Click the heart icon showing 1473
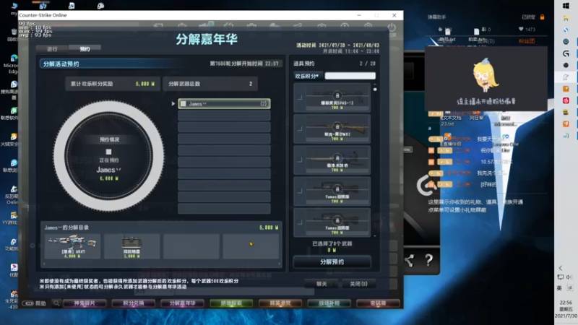 tap(521, 29)
